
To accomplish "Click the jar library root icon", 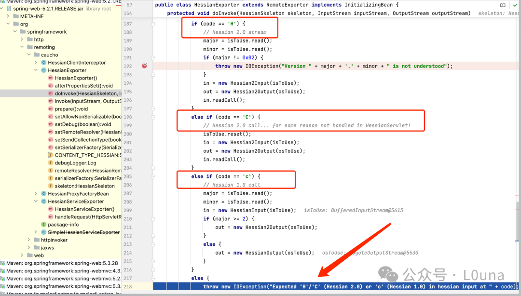I will 9,8.
